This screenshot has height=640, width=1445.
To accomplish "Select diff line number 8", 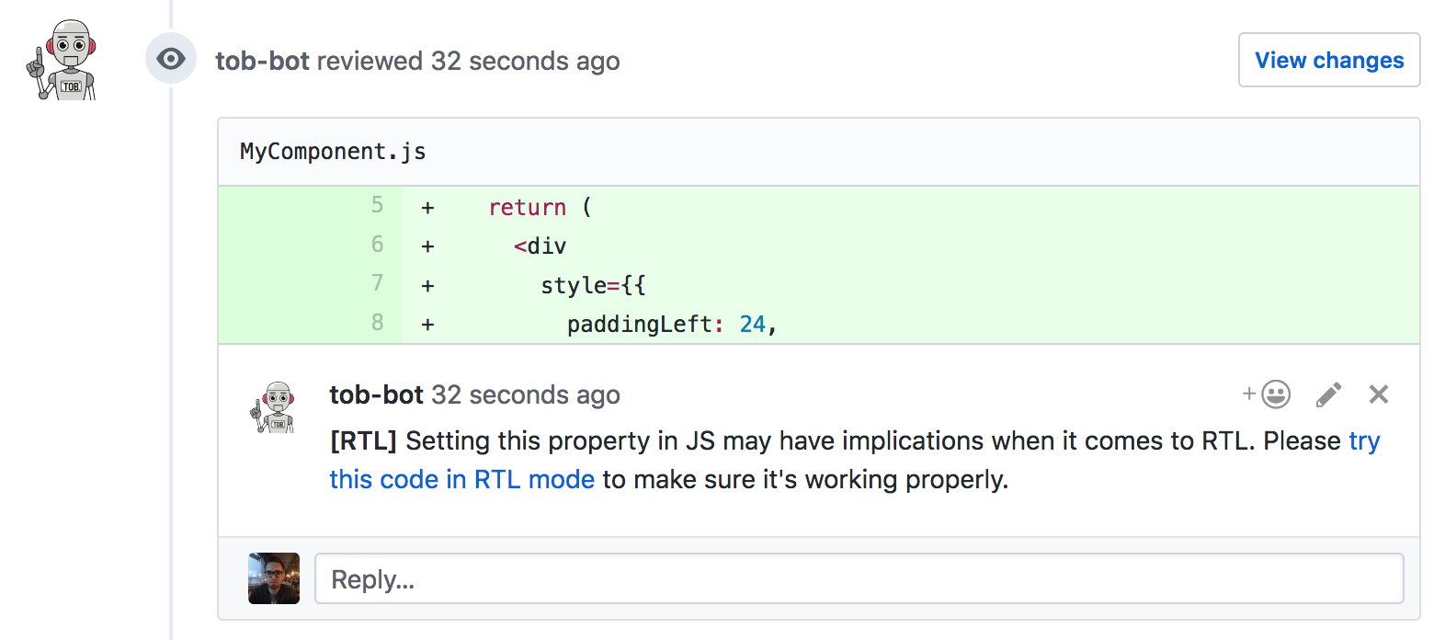I will click(x=377, y=323).
